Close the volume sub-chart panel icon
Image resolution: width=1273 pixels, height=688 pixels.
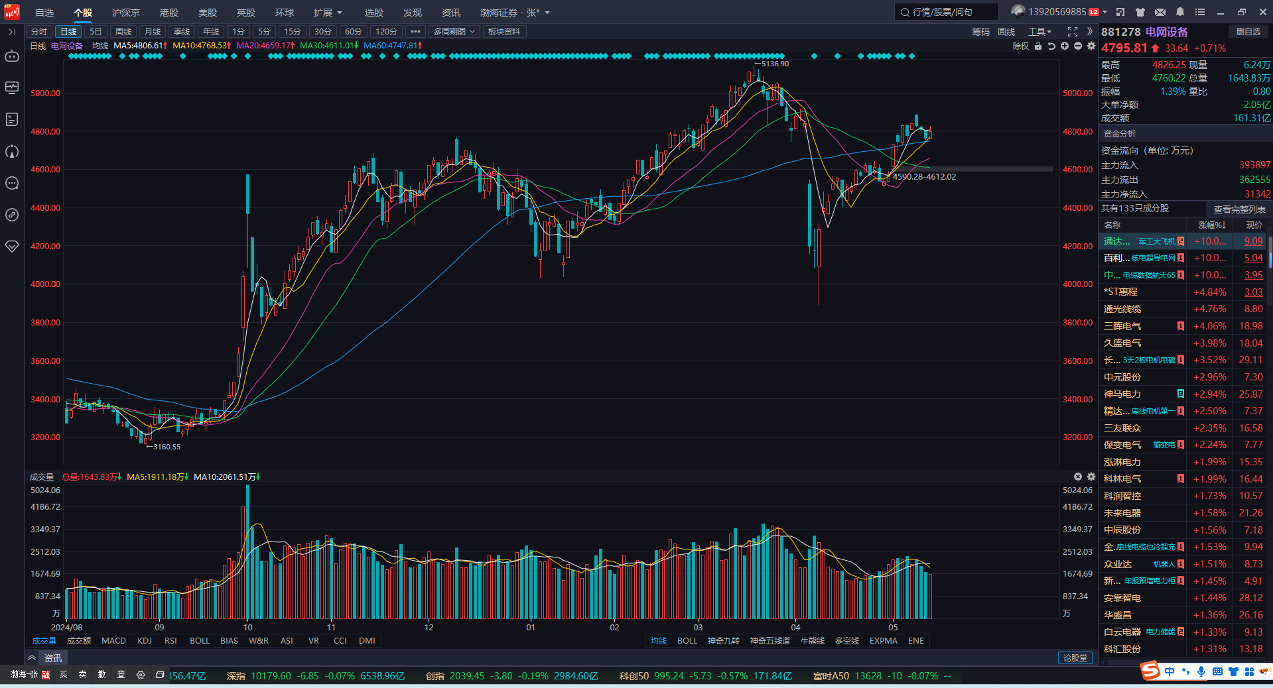click(x=1078, y=477)
